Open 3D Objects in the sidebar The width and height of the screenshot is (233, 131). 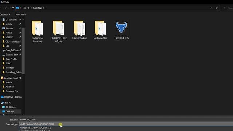point(11,107)
